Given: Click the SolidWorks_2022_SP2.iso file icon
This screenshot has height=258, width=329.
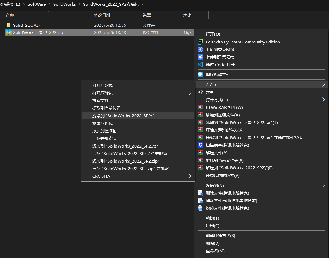Looking at the screenshot, I should click(9, 32).
